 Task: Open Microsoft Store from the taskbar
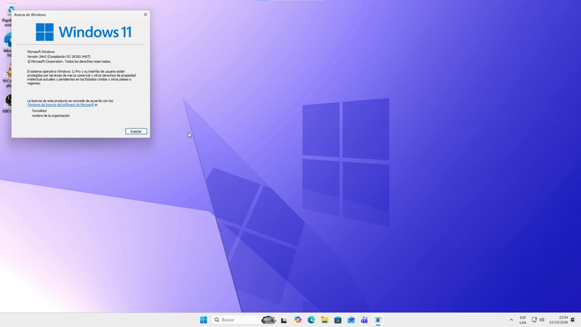338,320
